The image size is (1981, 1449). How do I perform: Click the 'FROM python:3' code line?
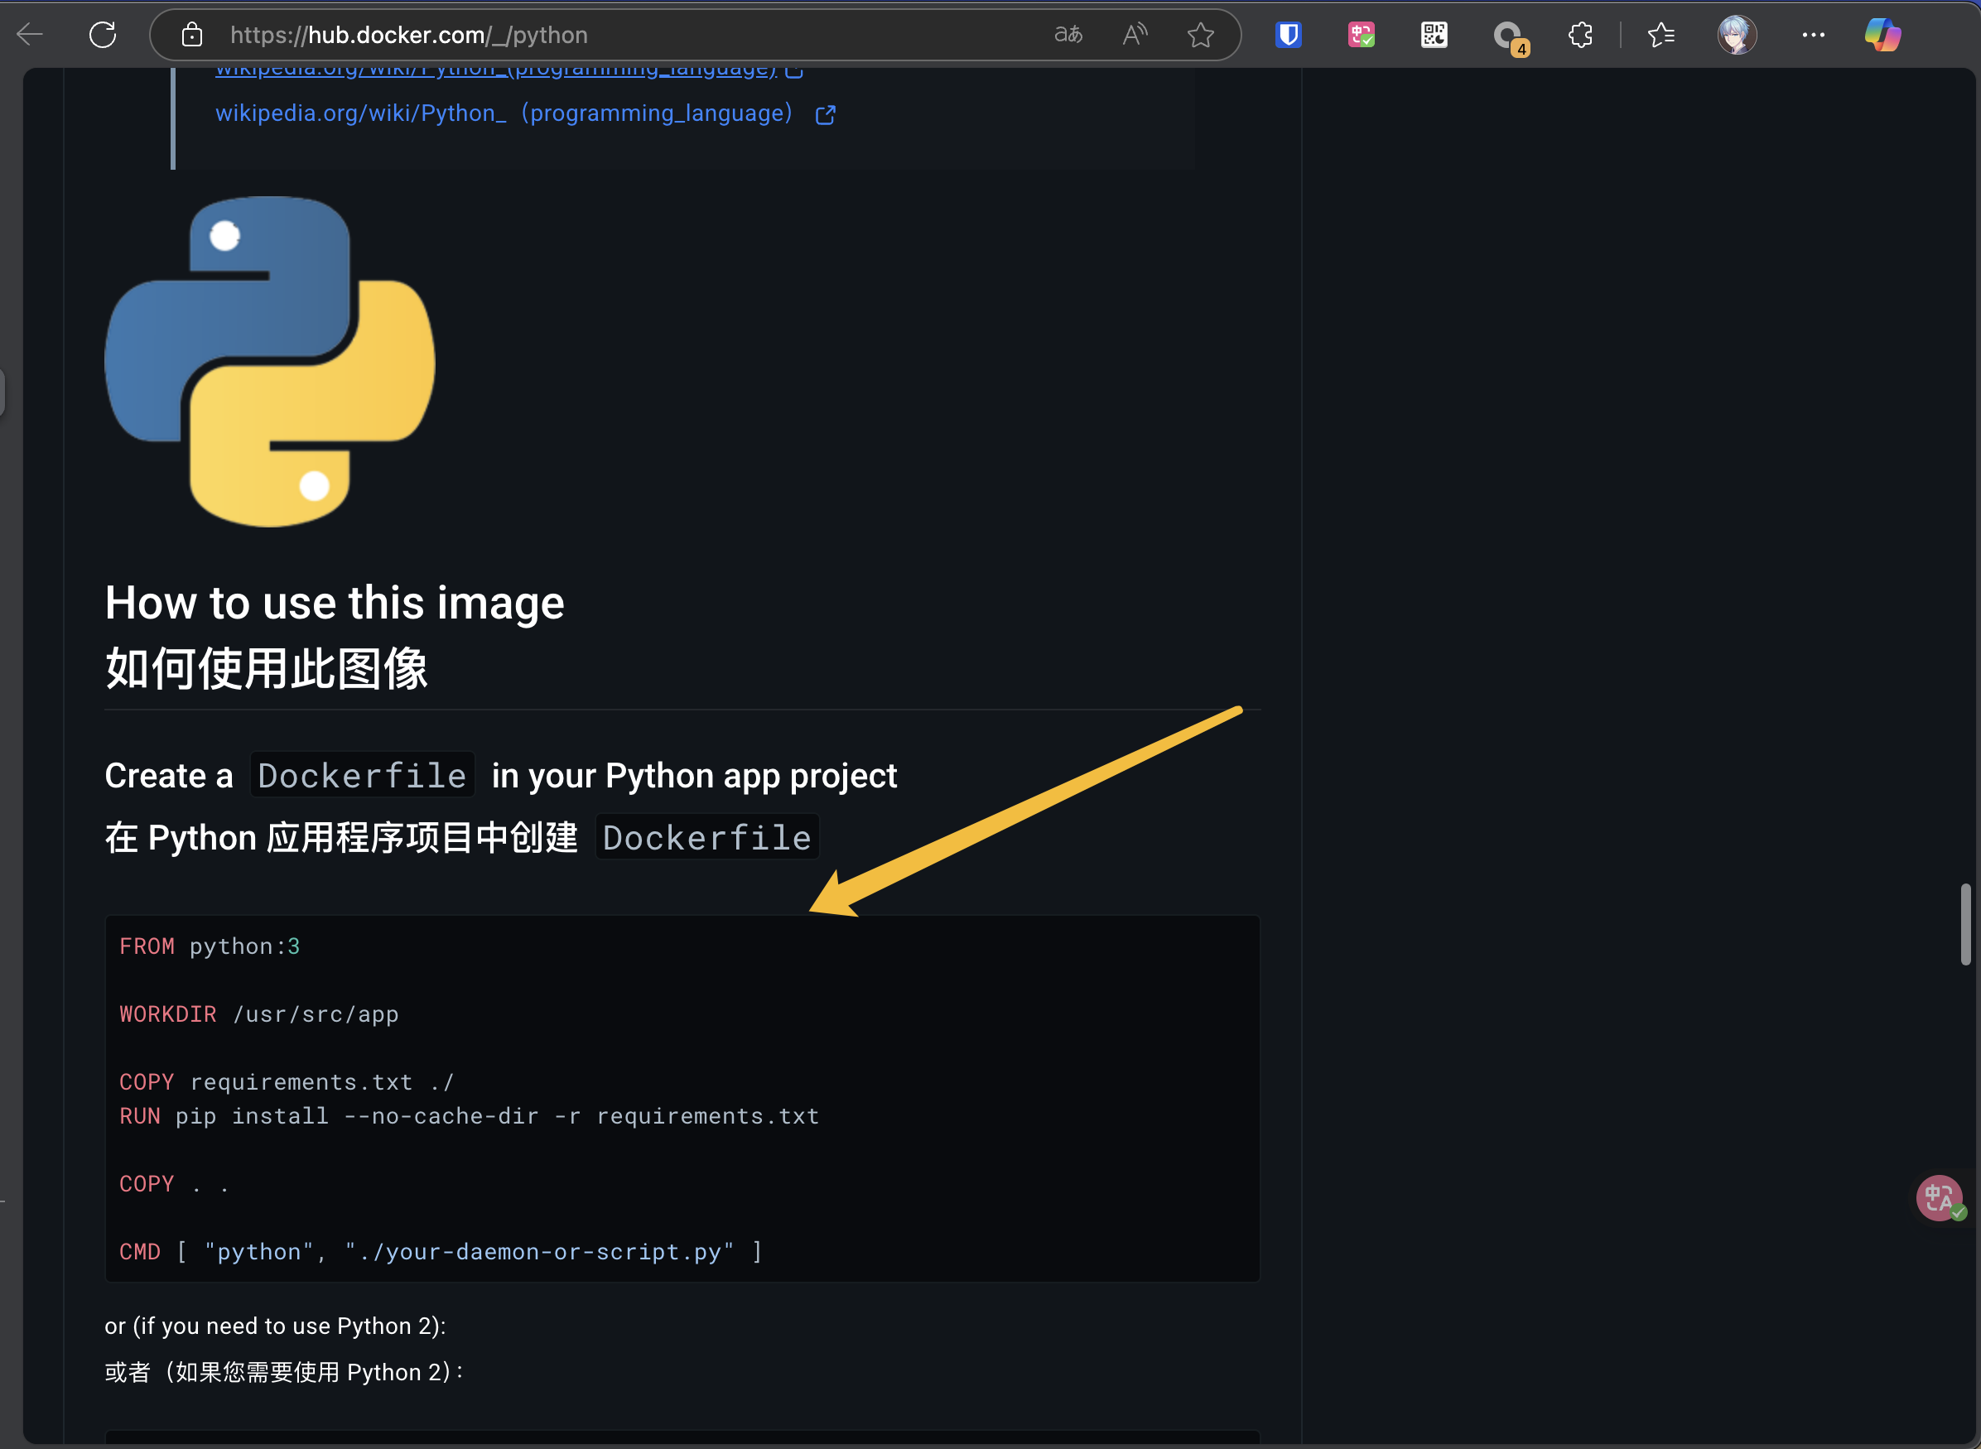[210, 946]
